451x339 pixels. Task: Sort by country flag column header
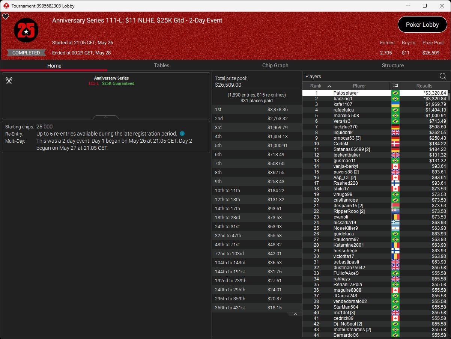pyautogui.click(x=395, y=86)
